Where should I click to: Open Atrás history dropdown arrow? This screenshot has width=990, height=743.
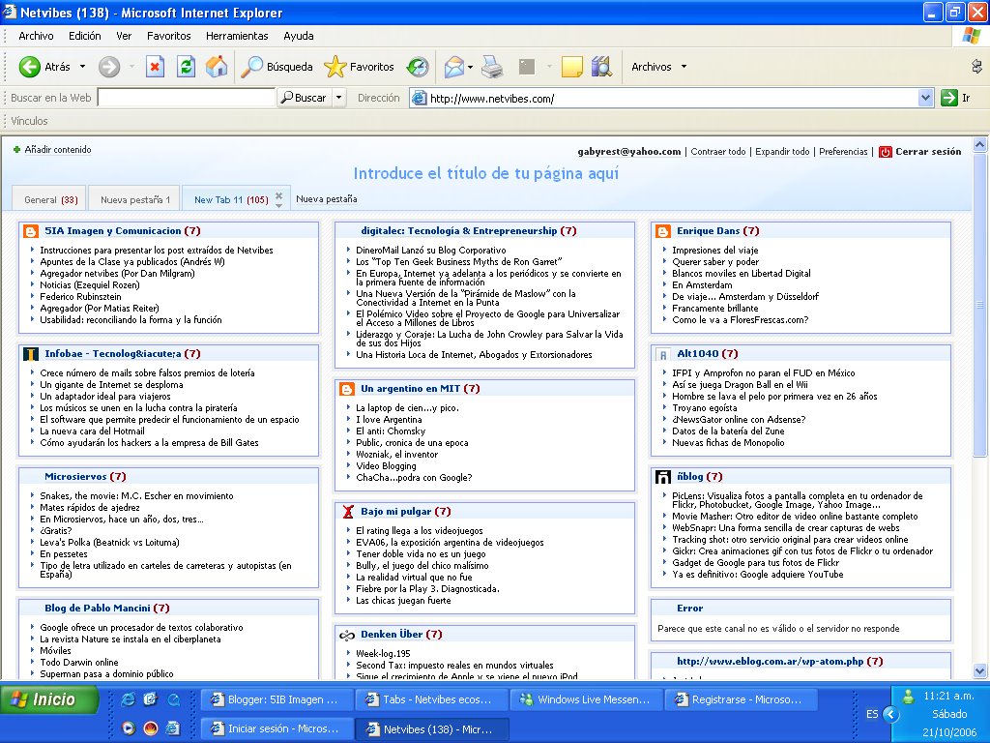[82, 67]
